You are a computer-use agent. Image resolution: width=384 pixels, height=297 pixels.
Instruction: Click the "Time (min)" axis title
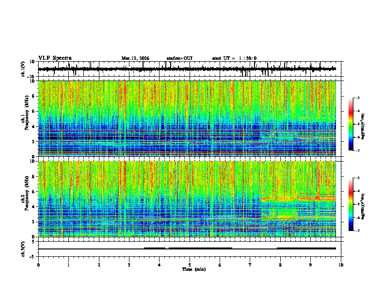pyautogui.click(x=194, y=269)
